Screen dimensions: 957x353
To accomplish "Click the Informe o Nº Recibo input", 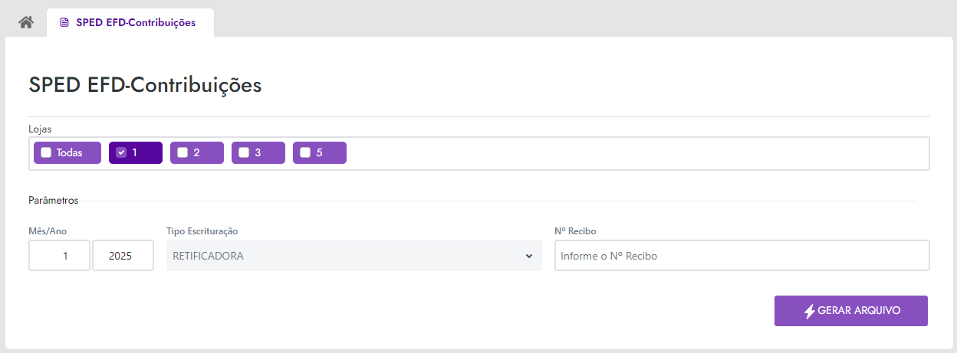I will click(741, 256).
